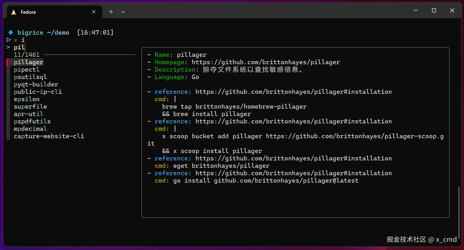Image resolution: width=464 pixels, height=250 pixels.
Task: Select 'mpdecimal' in the results list
Action: point(30,129)
